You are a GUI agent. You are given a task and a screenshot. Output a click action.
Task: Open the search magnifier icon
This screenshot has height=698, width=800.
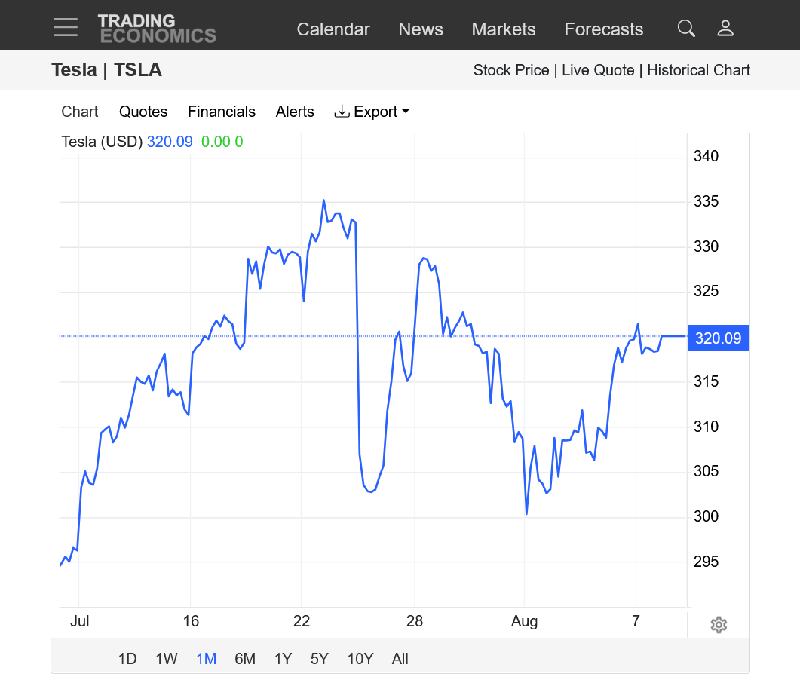click(x=686, y=28)
